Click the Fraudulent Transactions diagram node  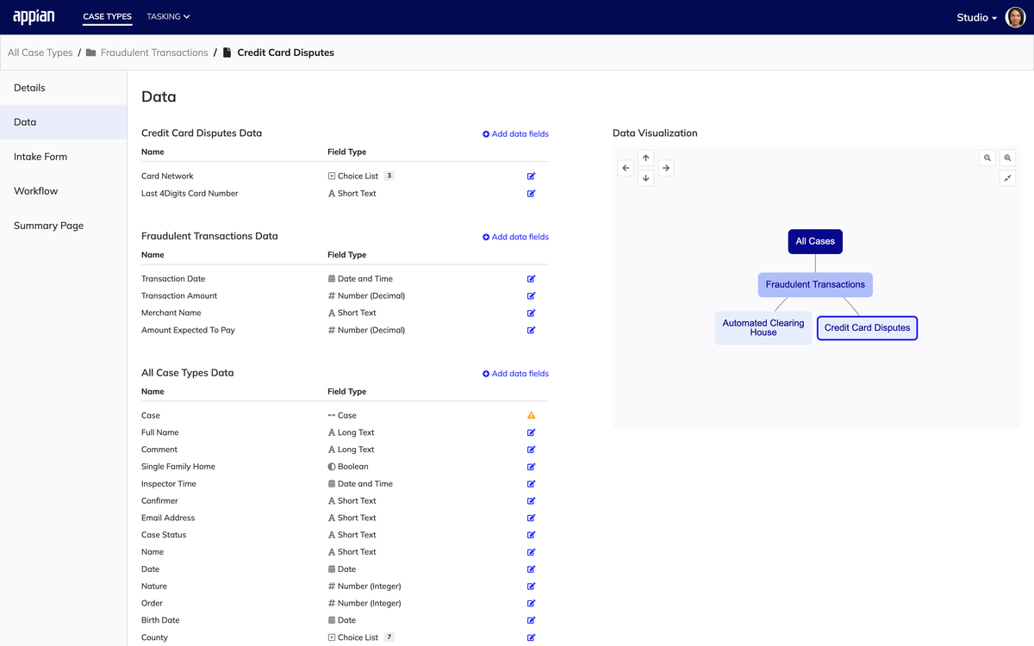click(x=815, y=285)
